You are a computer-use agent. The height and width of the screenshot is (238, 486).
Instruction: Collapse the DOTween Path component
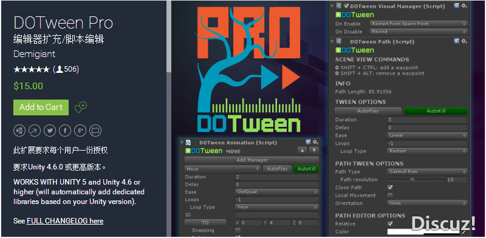(x=332, y=41)
